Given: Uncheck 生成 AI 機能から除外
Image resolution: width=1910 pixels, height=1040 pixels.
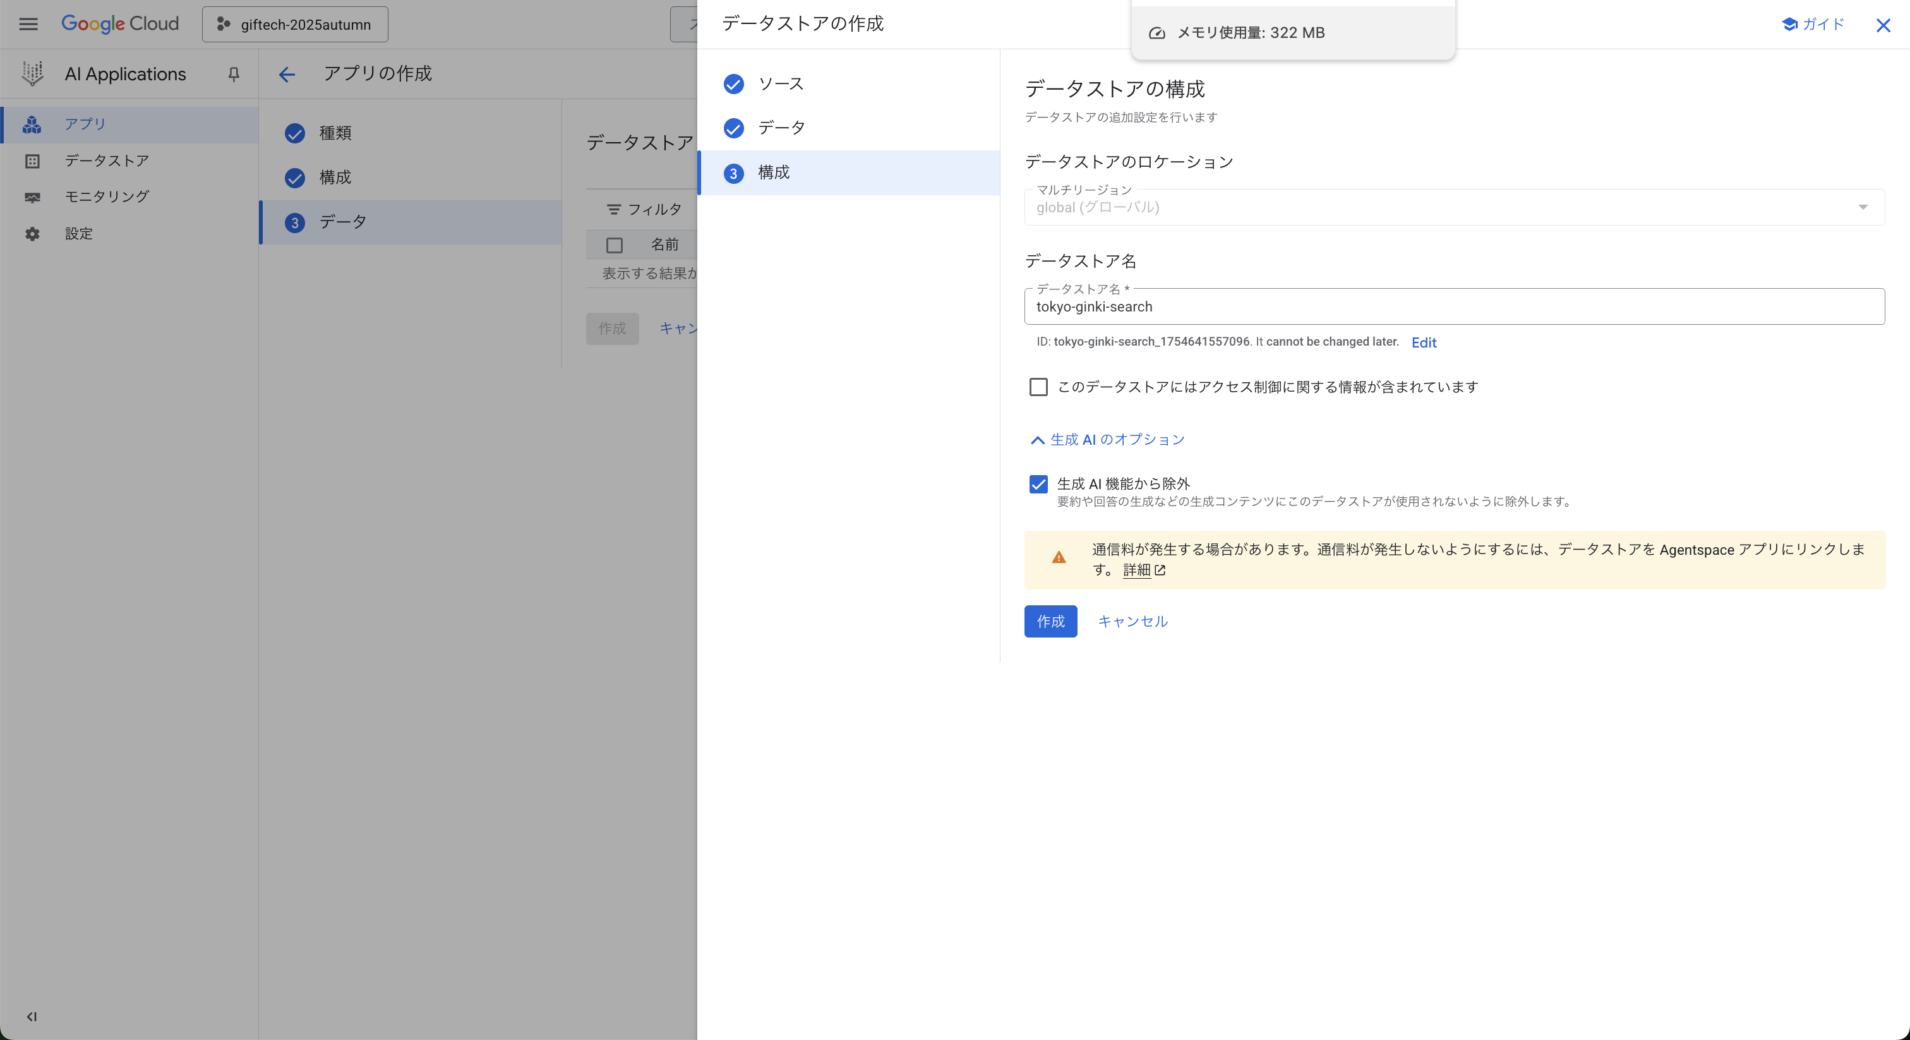Looking at the screenshot, I should [x=1038, y=485].
